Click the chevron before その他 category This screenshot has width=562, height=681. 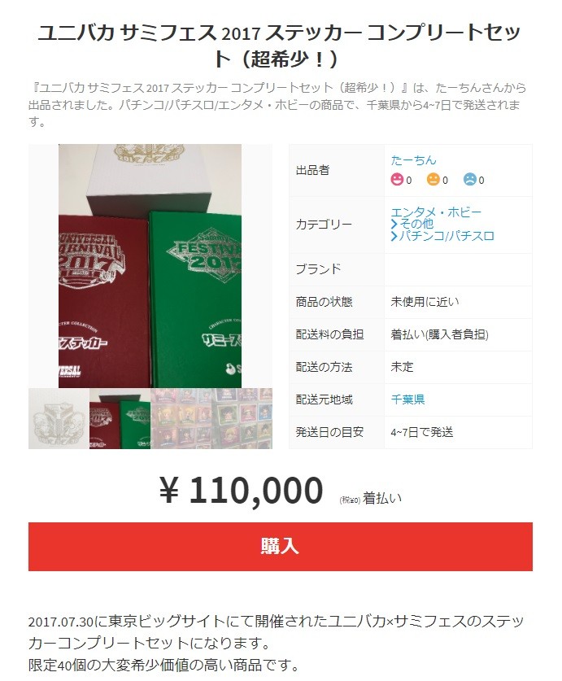[394, 224]
